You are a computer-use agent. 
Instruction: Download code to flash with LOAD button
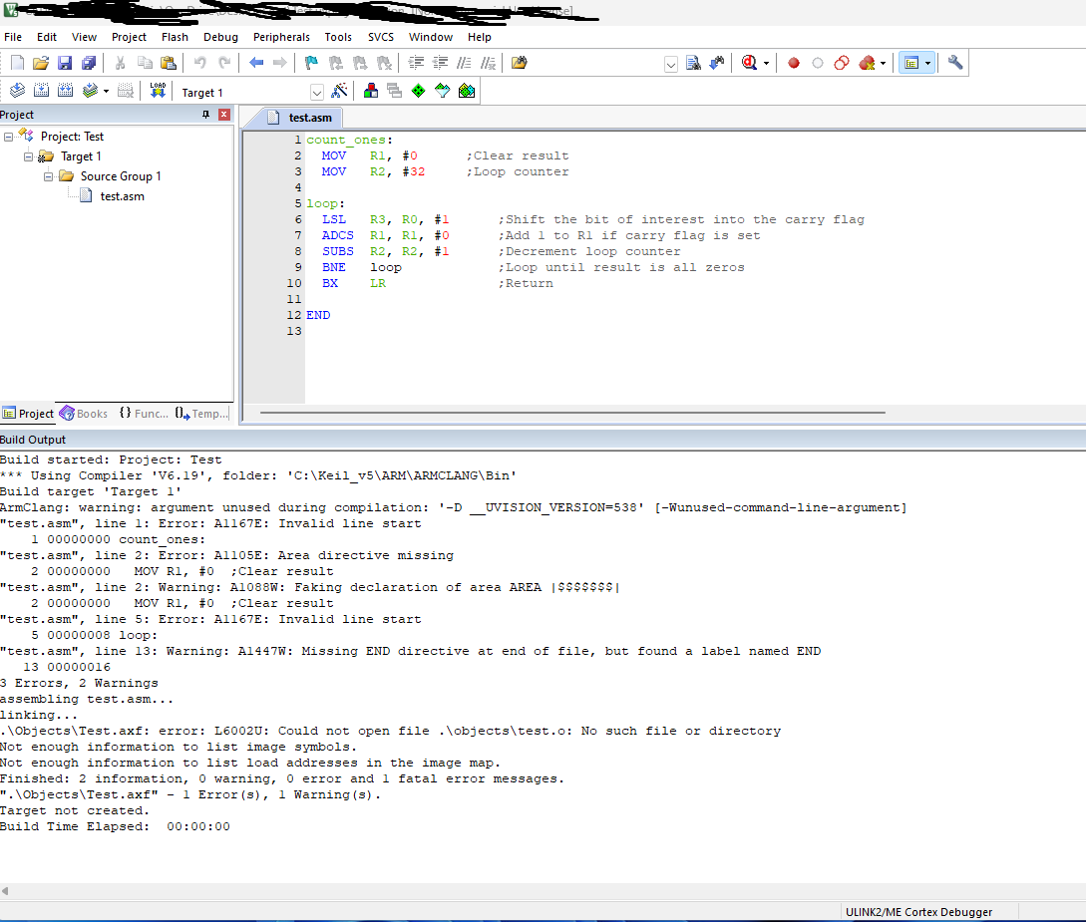(157, 90)
